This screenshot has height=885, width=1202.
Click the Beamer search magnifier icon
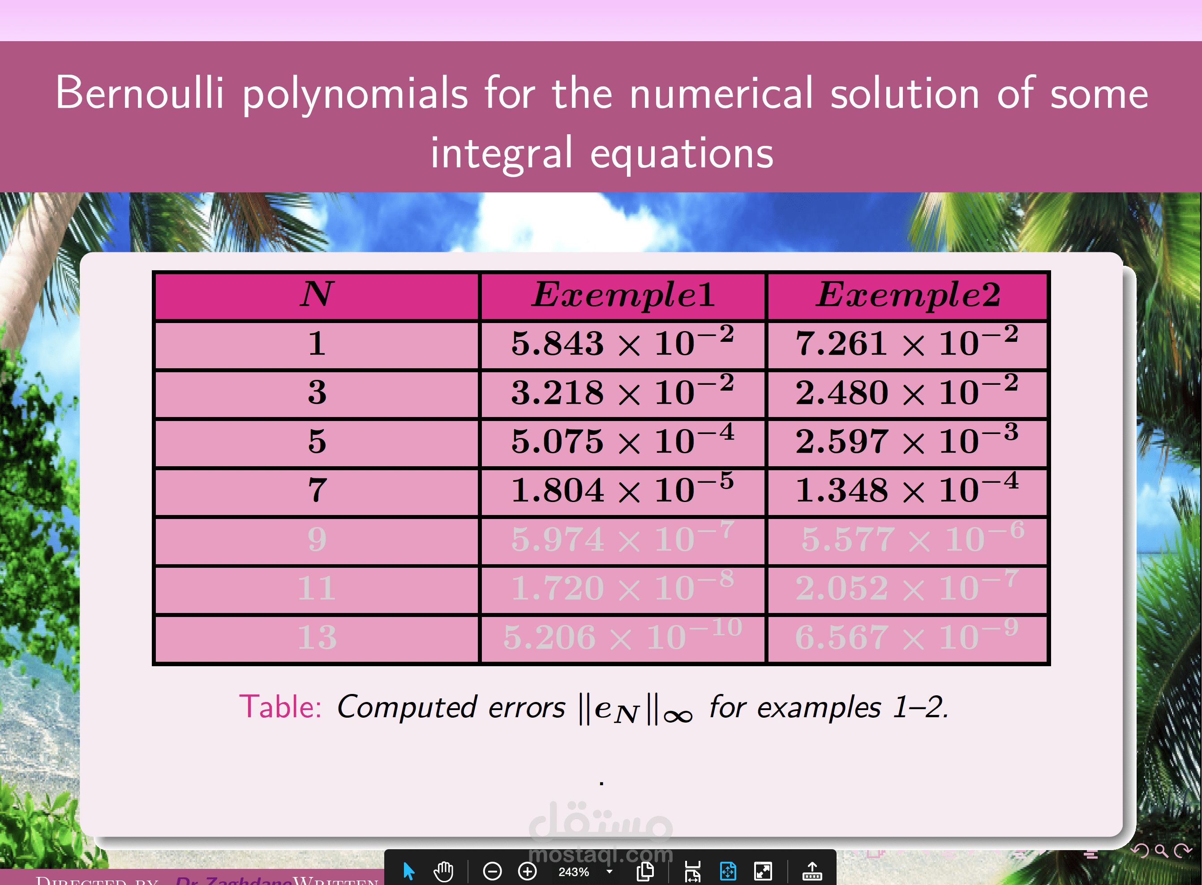point(1161,851)
